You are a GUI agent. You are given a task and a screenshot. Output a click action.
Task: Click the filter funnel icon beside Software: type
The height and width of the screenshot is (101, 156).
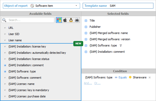121,46
